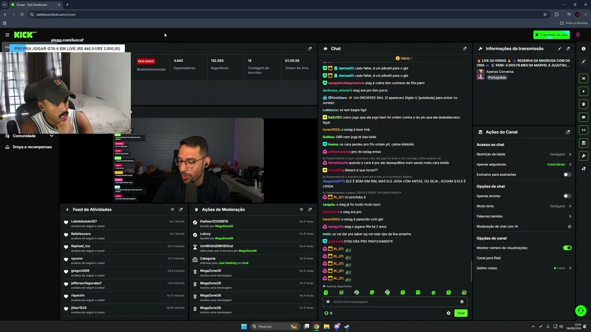
Task: Click Hdzin pinned at top of chat
Action: pos(404,59)
